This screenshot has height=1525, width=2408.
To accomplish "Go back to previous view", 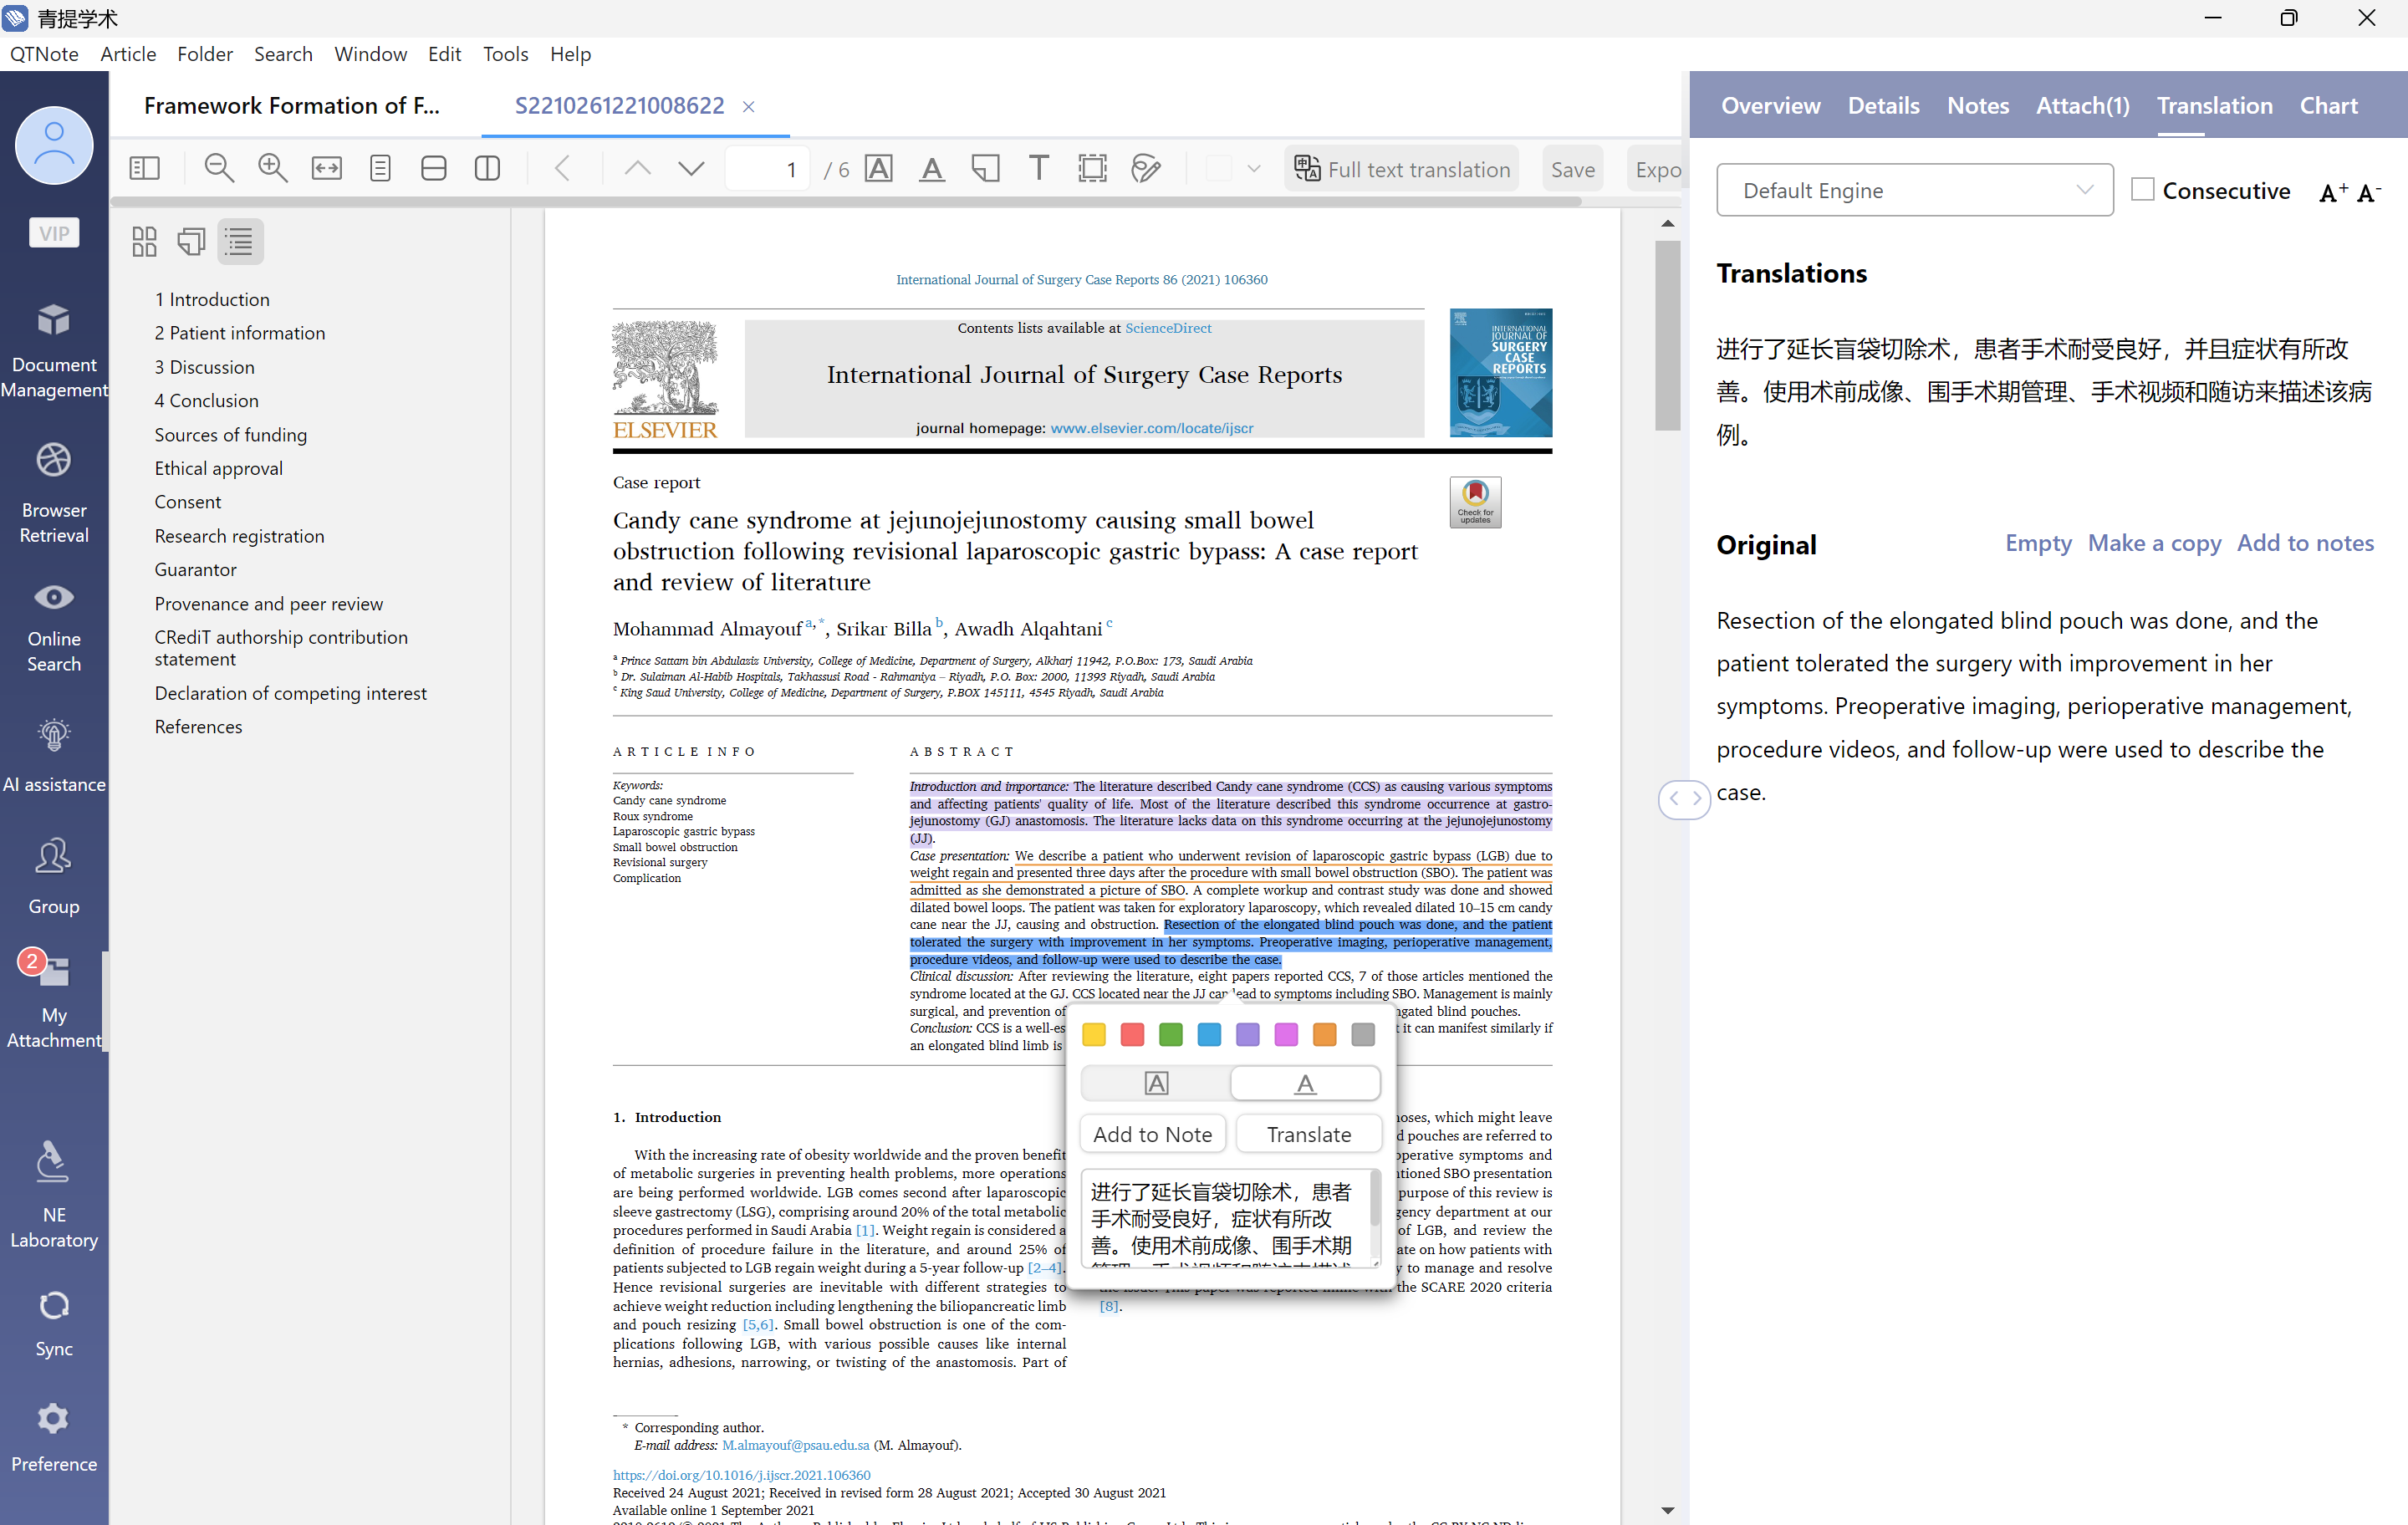I will pyautogui.click(x=562, y=169).
